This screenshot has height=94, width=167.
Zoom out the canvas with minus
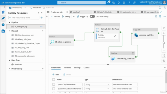(x=164, y=50)
